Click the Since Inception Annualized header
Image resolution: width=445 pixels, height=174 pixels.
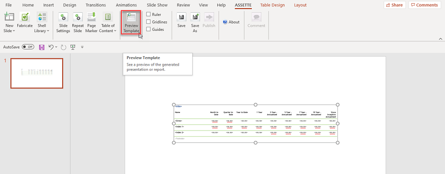click(331, 114)
